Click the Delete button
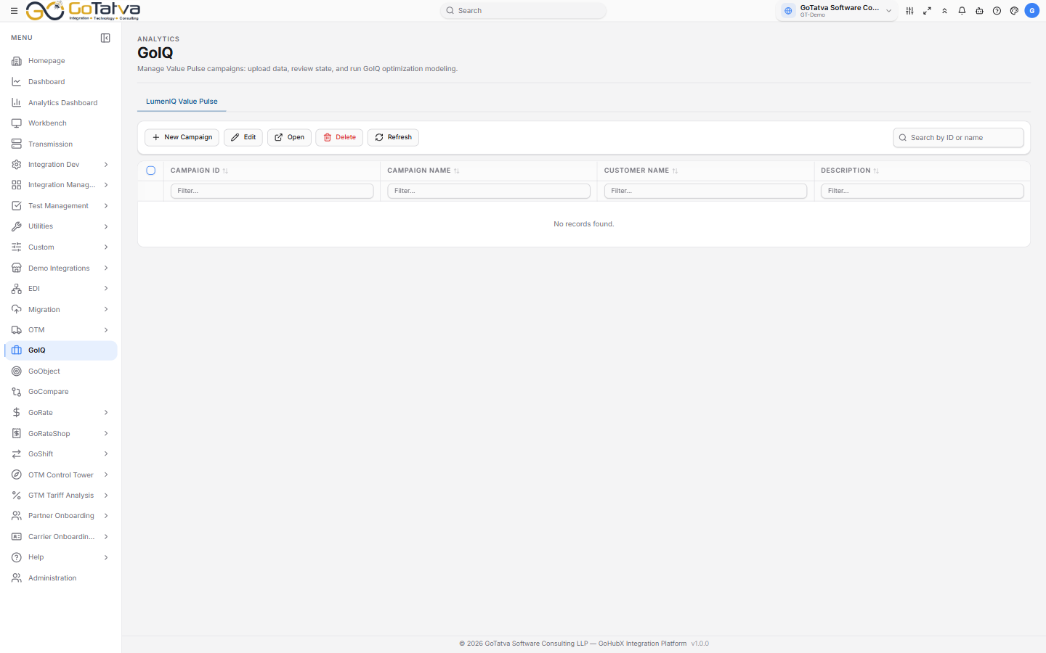Screen dimensions: 1046x653 click(x=339, y=137)
